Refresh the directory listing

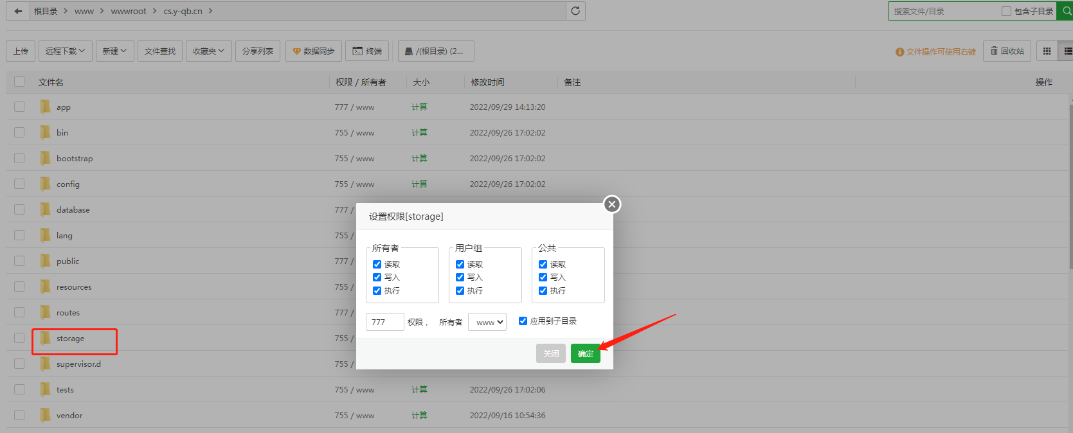pyautogui.click(x=575, y=11)
